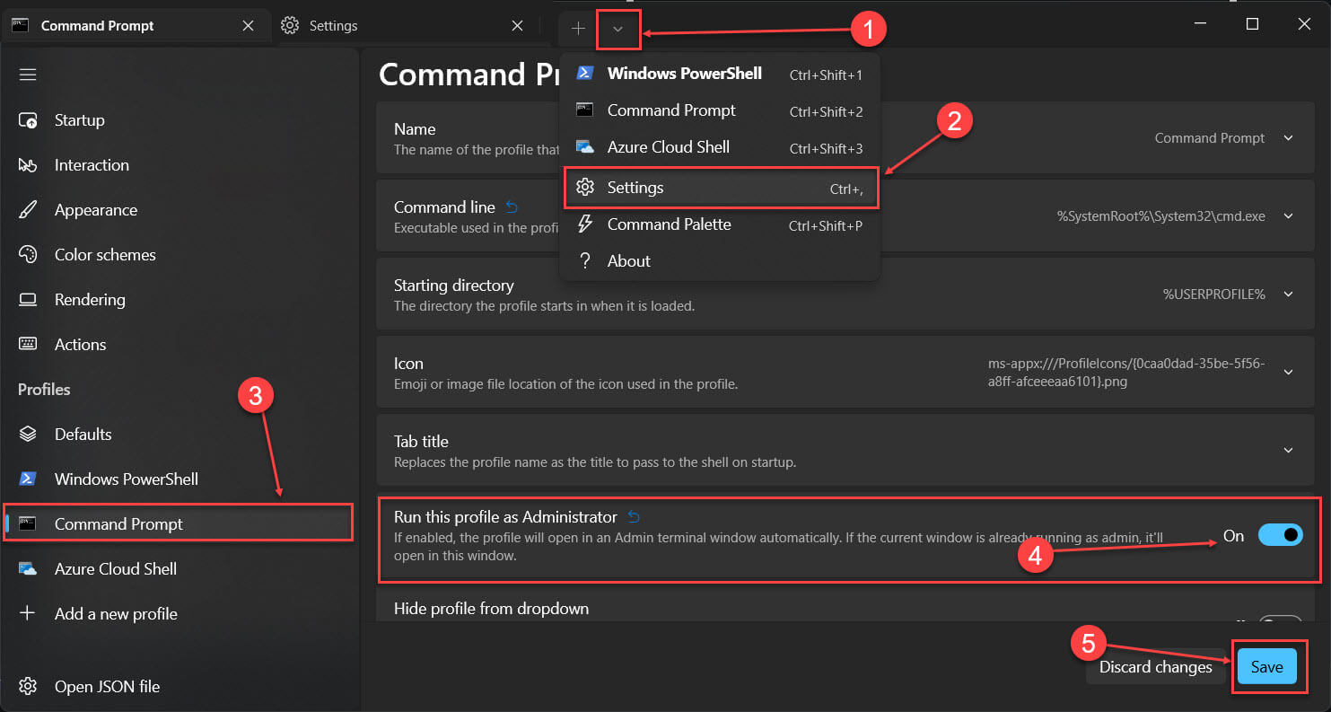Viewport: 1331px width, 712px height.
Task: Click the Command Palette lightning icon
Action: coord(585,224)
